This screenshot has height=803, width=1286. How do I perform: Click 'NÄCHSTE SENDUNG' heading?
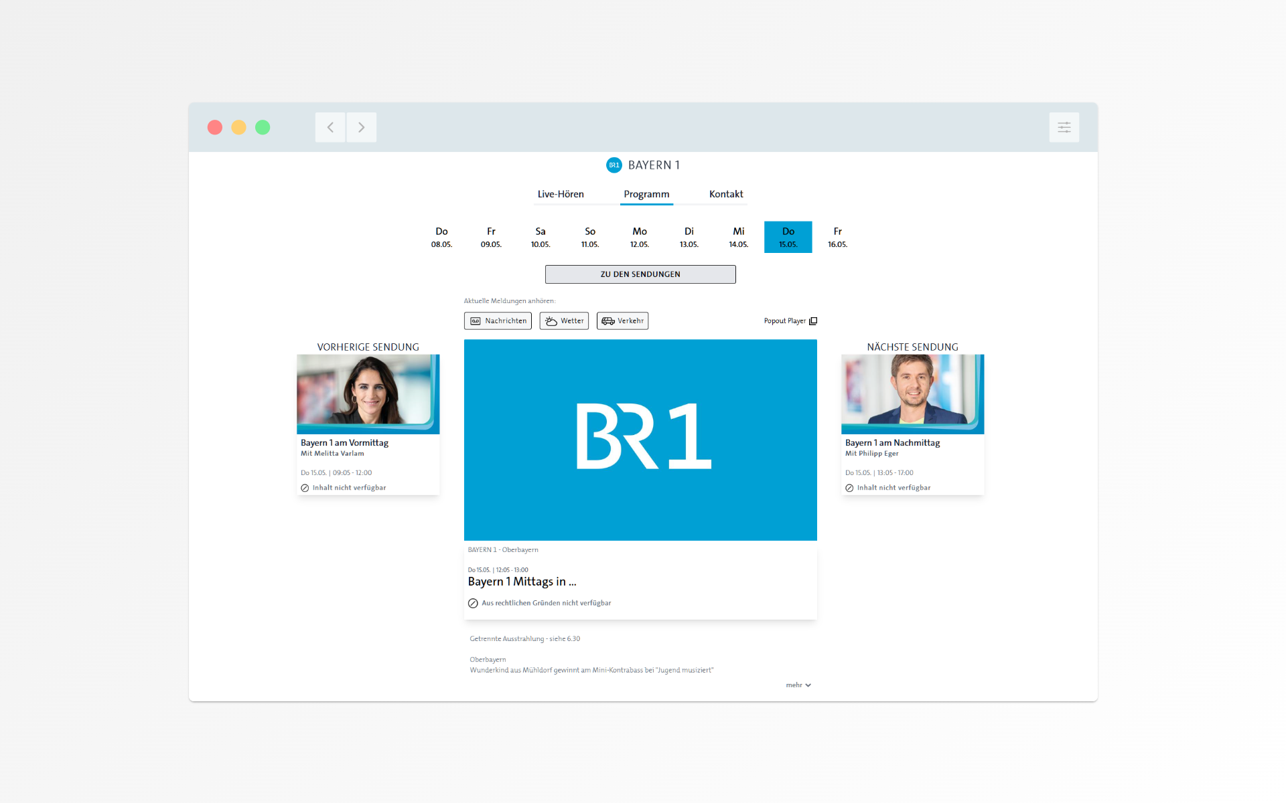(912, 347)
